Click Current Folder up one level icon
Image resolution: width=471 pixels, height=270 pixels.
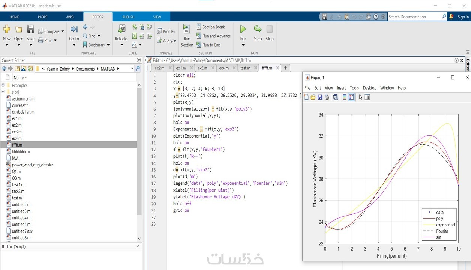[17, 69]
